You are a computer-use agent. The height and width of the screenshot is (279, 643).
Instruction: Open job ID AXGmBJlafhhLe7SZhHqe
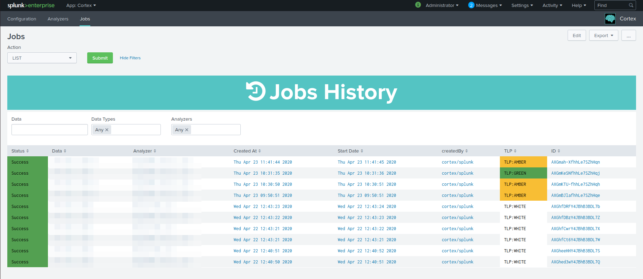pos(575,195)
